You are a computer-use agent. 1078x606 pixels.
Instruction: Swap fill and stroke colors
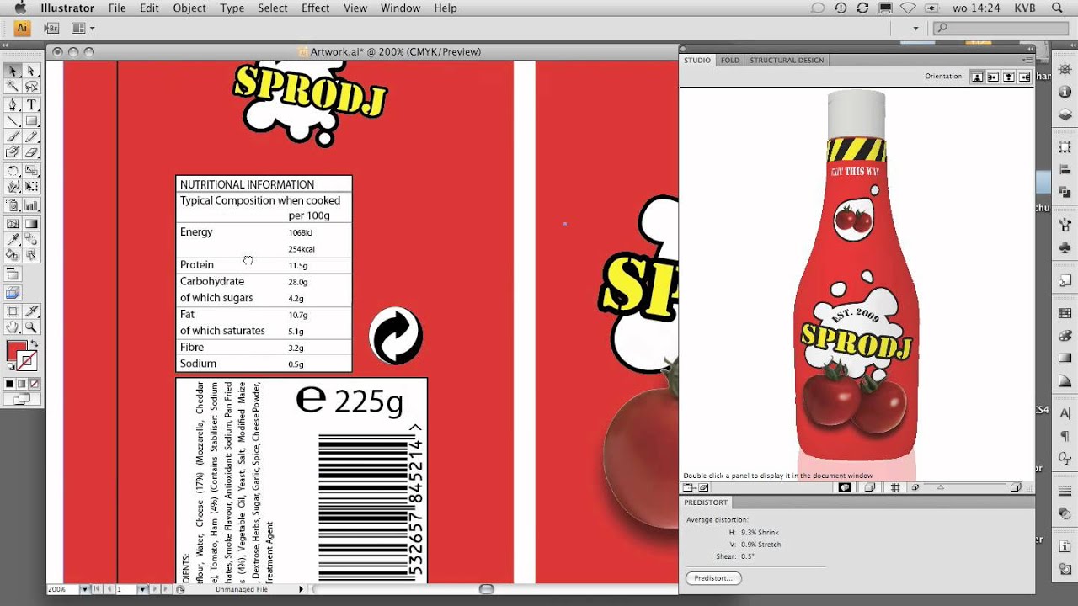click(x=35, y=343)
